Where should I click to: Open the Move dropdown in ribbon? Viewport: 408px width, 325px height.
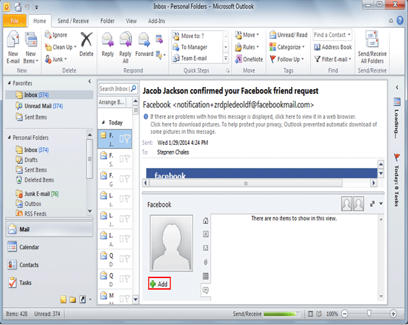point(247,35)
